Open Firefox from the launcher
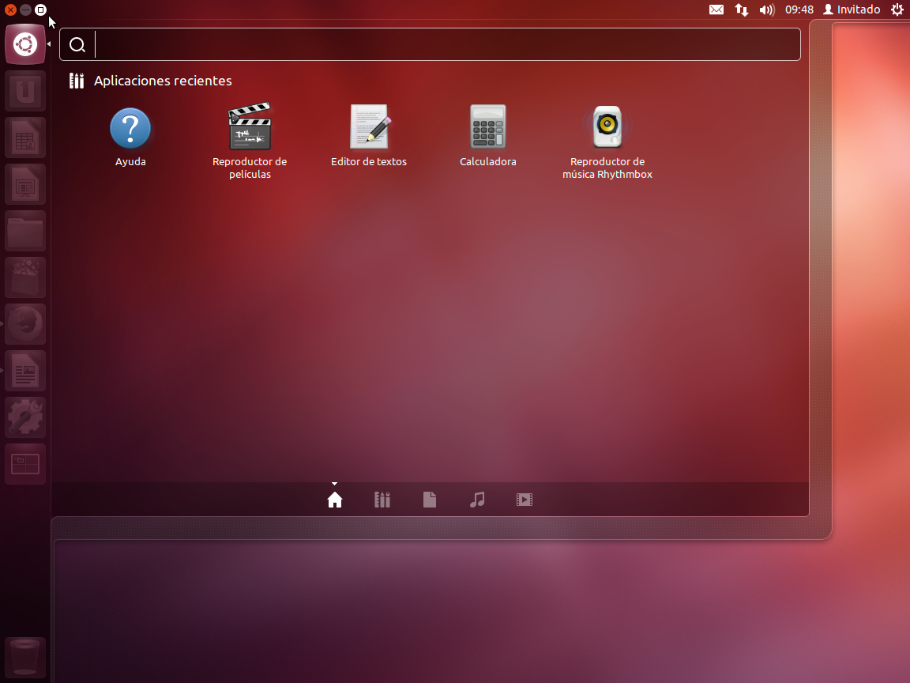 point(25,324)
